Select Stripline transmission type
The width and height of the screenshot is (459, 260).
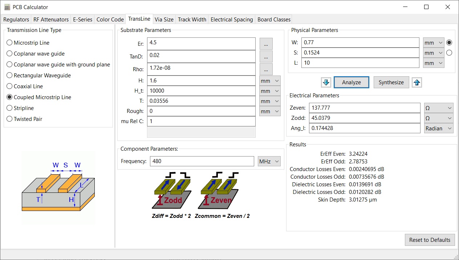pos(9,108)
